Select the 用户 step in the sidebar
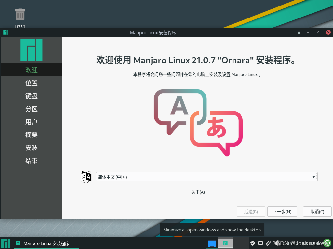This screenshot has width=333, height=249. point(32,122)
